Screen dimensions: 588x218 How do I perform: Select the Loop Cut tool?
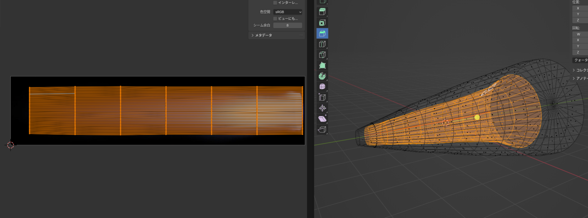[322, 44]
